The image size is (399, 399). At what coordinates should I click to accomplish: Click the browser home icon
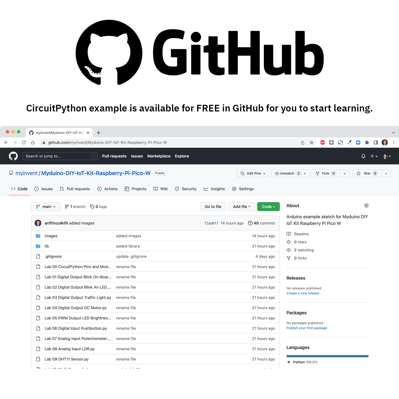(33, 143)
